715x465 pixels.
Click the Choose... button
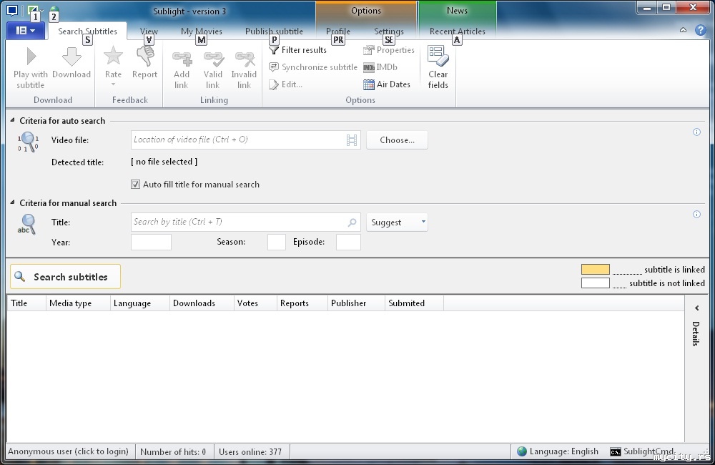point(397,140)
